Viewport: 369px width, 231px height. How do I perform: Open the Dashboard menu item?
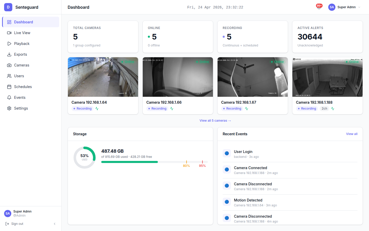tap(31, 22)
